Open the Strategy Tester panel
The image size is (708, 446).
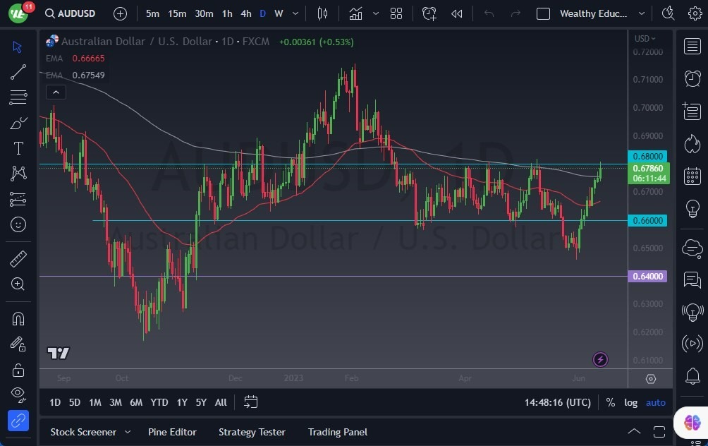[x=252, y=432]
